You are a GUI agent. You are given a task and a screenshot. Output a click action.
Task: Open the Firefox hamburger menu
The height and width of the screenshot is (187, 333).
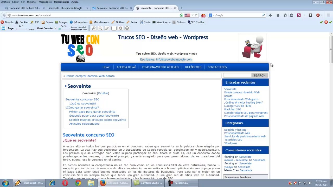point(328,15)
